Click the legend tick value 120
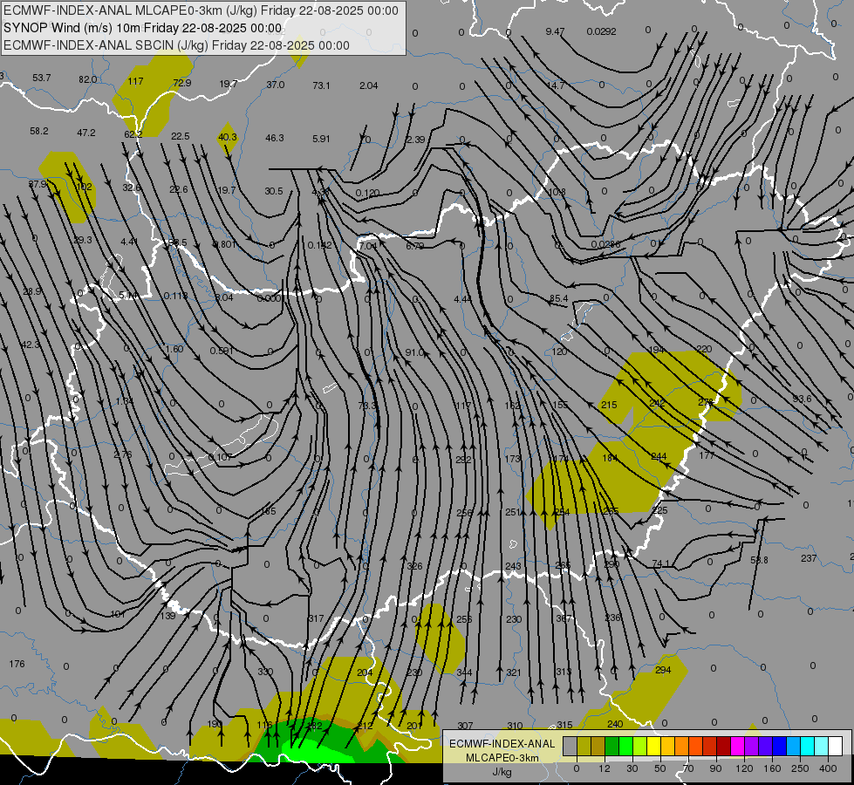The width and height of the screenshot is (854, 785). click(x=744, y=768)
